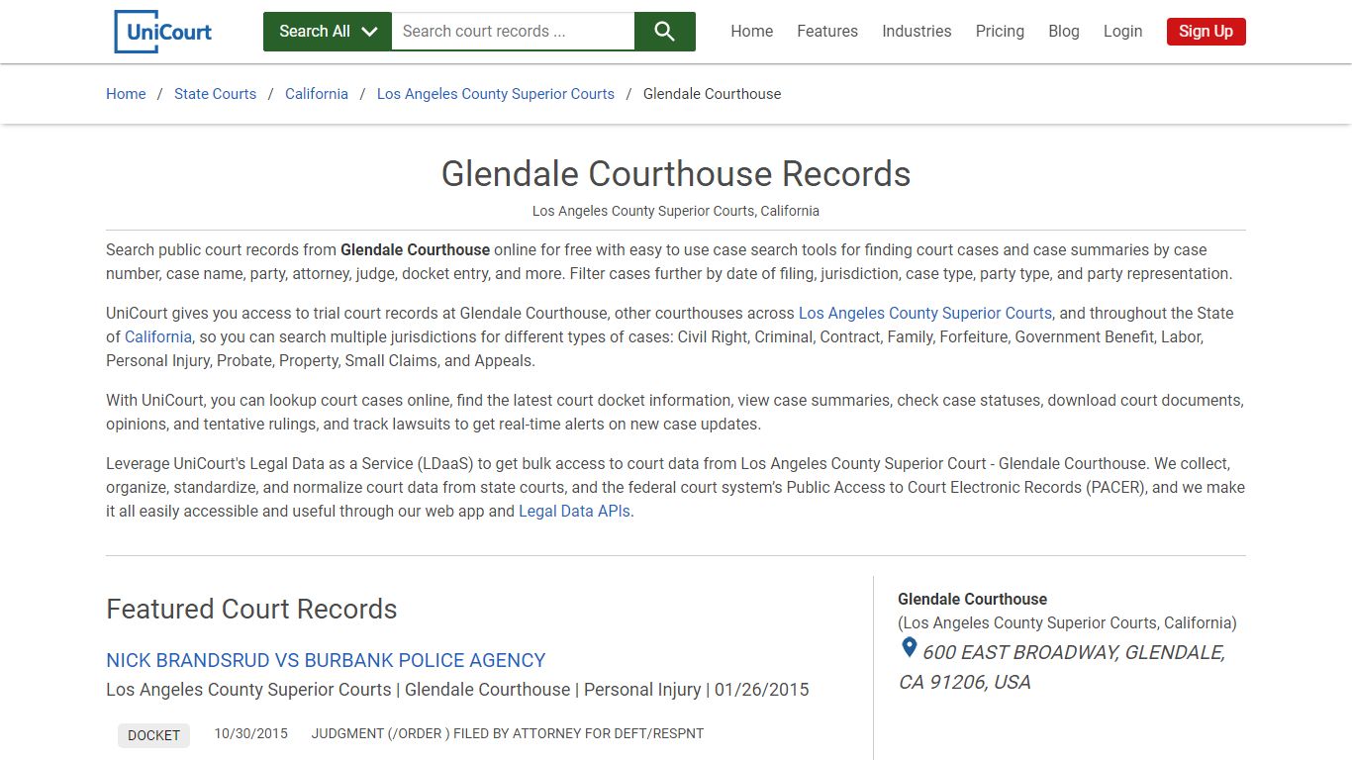Open the UniCourt logo homepage

coord(163,31)
